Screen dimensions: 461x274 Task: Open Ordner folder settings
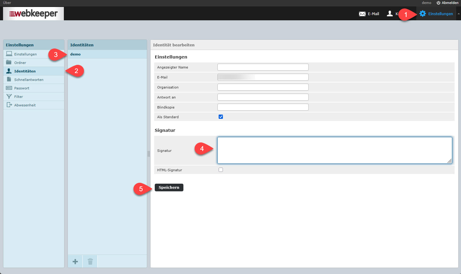point(20,63)
